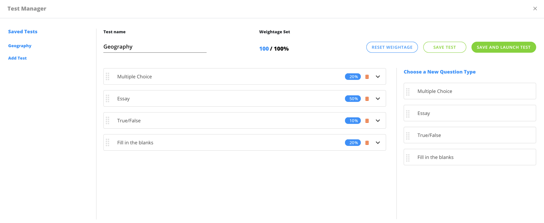Click drag handle on added Essay row

pos(107,98)
